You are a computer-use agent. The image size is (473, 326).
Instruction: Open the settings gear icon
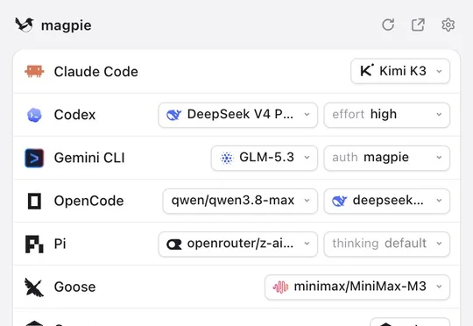pyautogui.click(x=448, y=25)
